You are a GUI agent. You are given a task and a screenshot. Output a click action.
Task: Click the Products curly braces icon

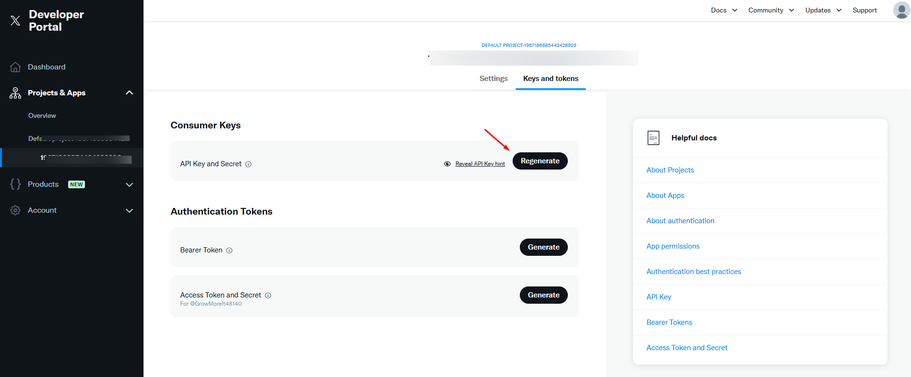pyautogui.click(x=15, y=184)
